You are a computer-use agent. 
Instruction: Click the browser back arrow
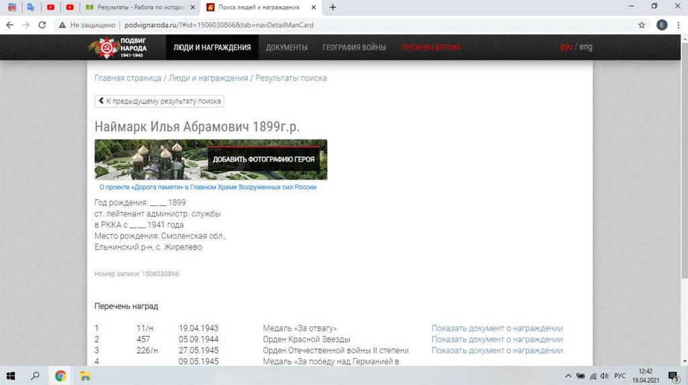click(x=9, y=25)
